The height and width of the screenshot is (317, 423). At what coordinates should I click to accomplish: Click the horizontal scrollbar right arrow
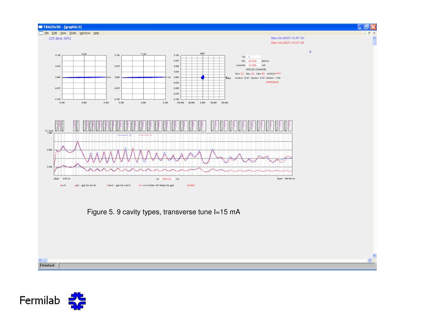370,260
